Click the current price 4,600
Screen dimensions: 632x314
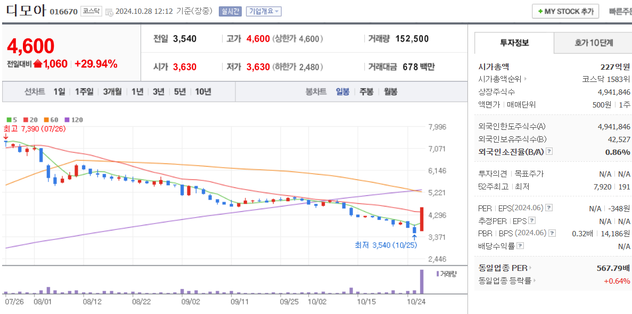tap(31, 46)
